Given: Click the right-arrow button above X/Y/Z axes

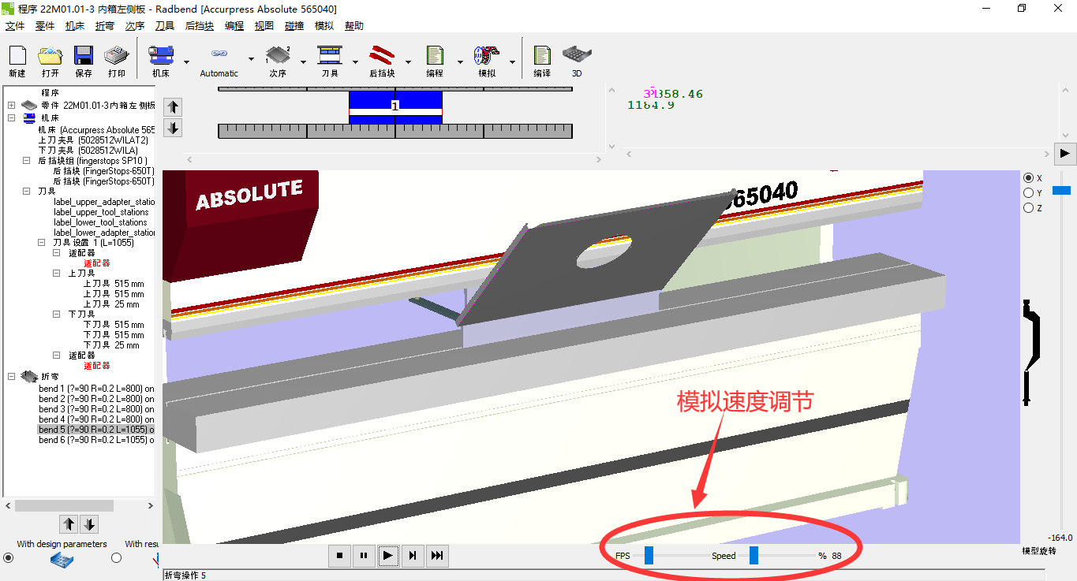Looking at the screenshot, I should click(x=1065, y=153).
